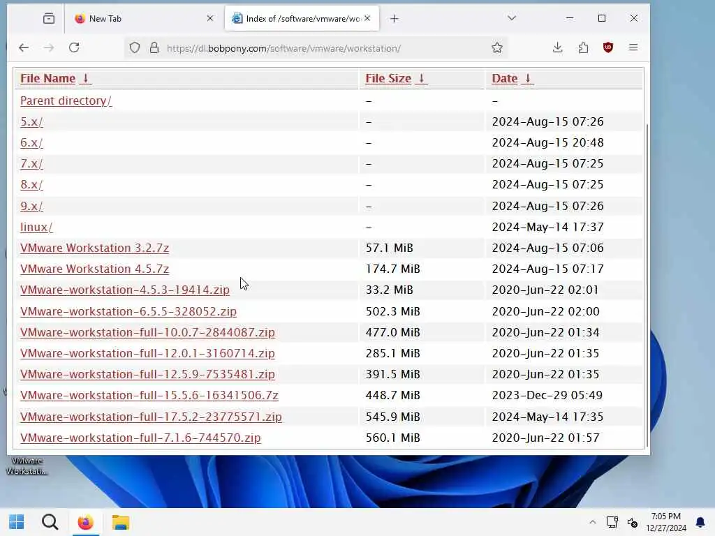Screen dimensions: 715x536
Task: Open the Downloads panel
Action: pyautogui.click(x=558, y=47)
